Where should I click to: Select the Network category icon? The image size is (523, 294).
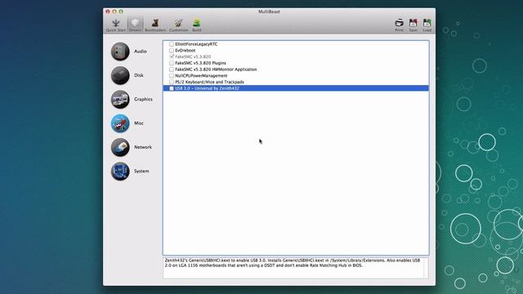pyautogui.click(x=120, y=147)
